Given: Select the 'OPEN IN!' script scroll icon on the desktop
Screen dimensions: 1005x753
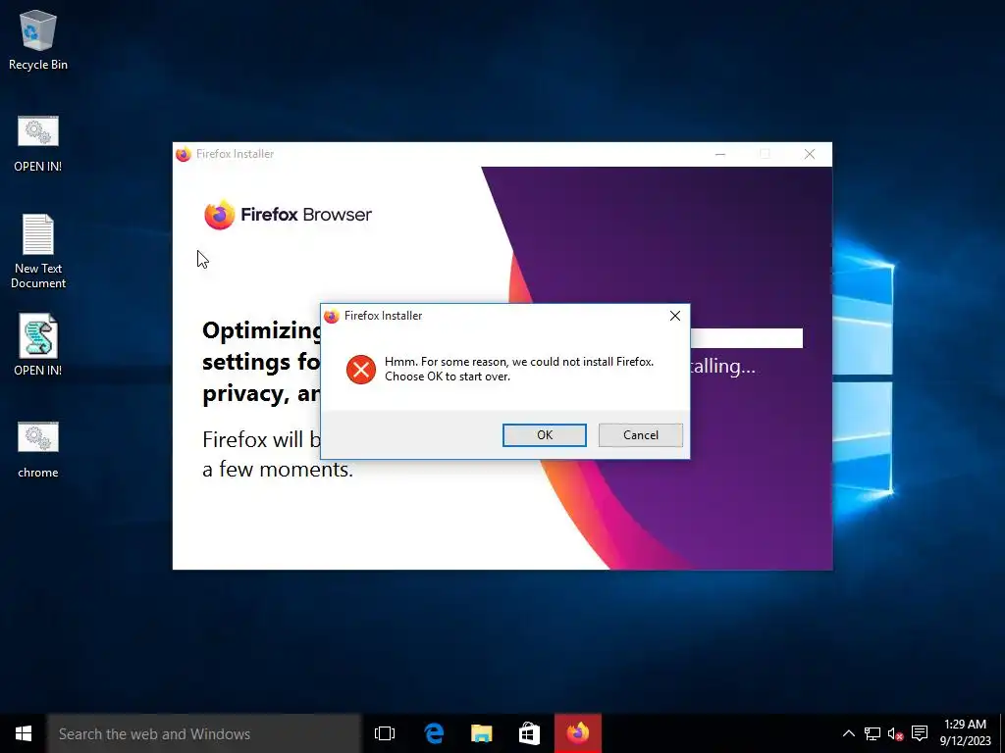Looking at the screenshot, I should pos(38,345).
